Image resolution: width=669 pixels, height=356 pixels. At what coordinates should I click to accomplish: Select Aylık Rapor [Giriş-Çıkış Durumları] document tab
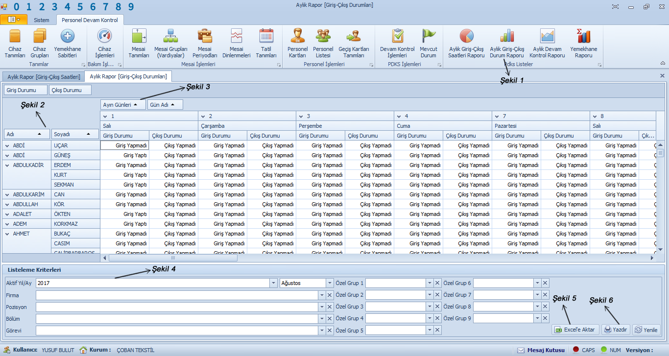pos(128,76)
